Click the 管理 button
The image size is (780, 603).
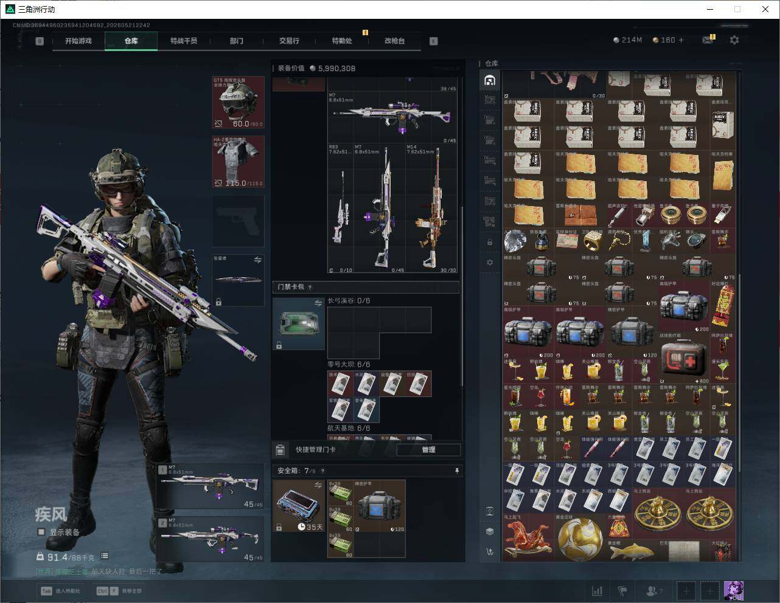(x=428, y=450)
